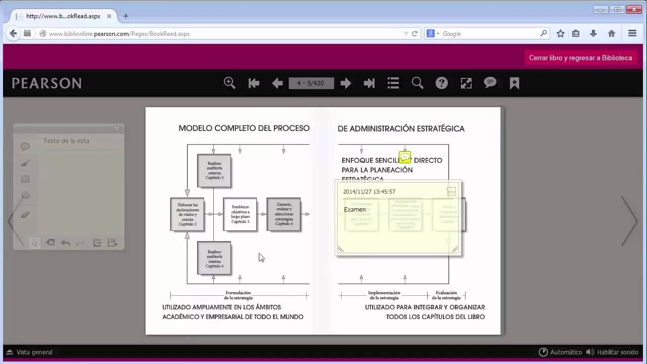Enable sound with 'Habilitar sonido'

tap(612, 352)
